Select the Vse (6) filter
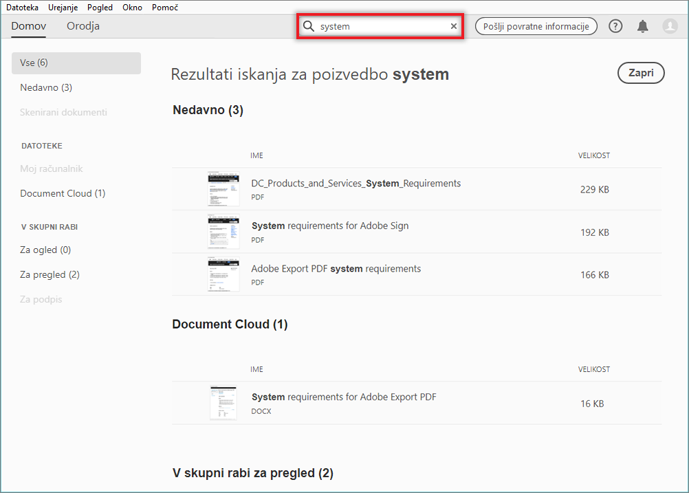 [76, 63]
